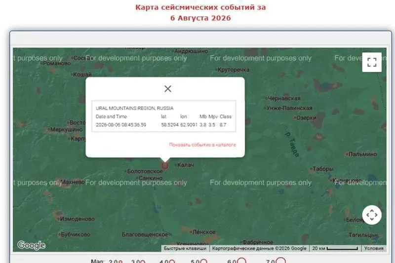This screenshot has width=395, height=263.
Task: Open the 'Условия' terms link
Action: point(374,248)
